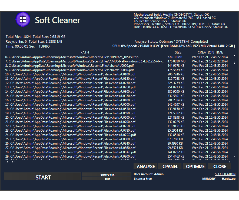Select row 14 charts\U0300.pdf
239x200 pixels.
click(x=117, y=92)
